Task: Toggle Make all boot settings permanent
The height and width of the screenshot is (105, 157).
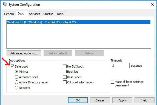Action: [112, 82]
